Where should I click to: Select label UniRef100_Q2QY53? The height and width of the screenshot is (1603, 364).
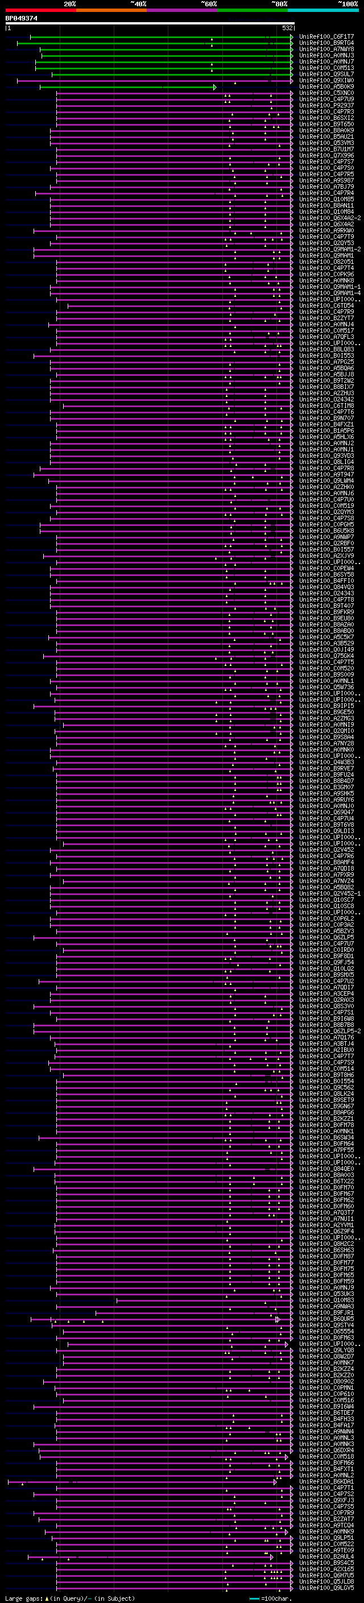[326, 243]
